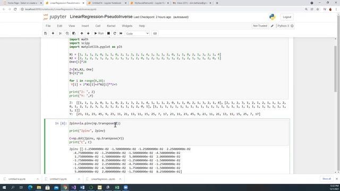This screenshot has height=191, width=340.
Task: Open the cell type Code dropdown
Action: [137, 33]
